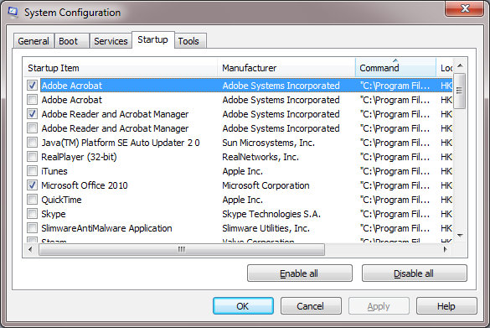
Task: Select the 'RealPlayer (32-bit)' item name
Action: click(x=79, y=157)
